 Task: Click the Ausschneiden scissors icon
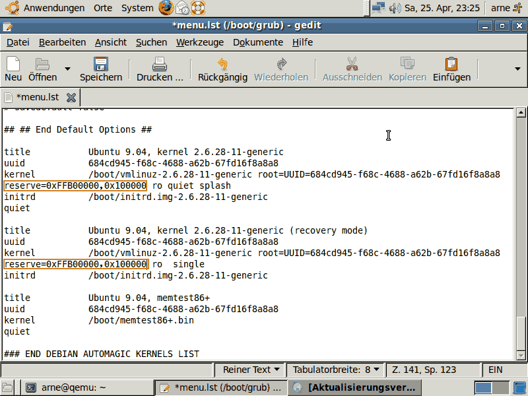coord(352,64)
